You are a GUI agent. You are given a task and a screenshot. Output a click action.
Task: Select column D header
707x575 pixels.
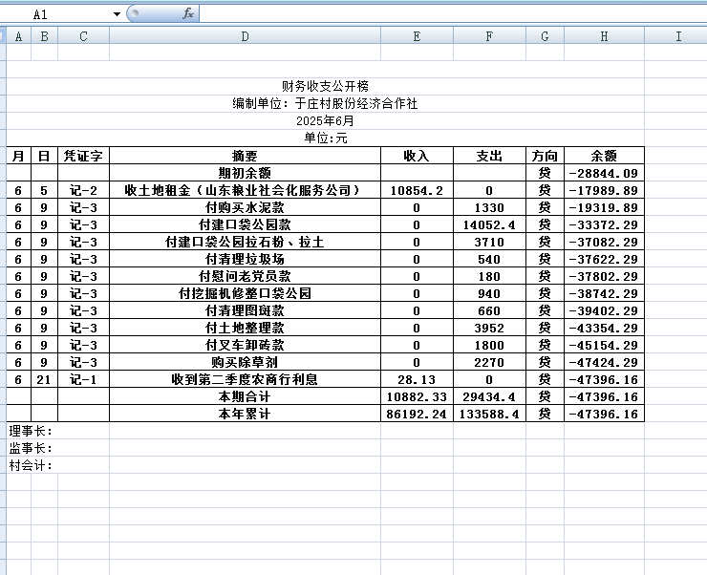click(245, 36)
